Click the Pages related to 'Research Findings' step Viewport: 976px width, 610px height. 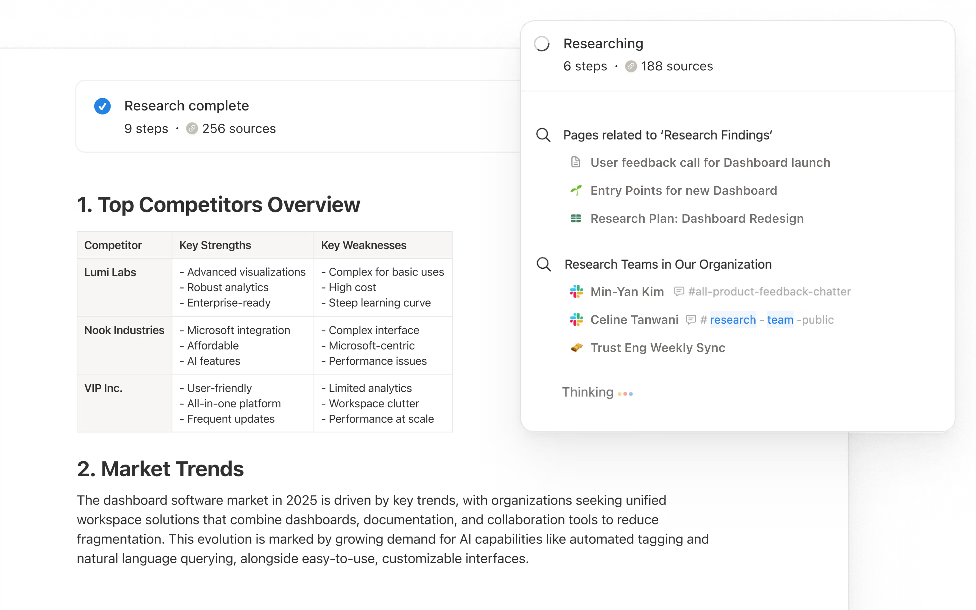(667, 135)
